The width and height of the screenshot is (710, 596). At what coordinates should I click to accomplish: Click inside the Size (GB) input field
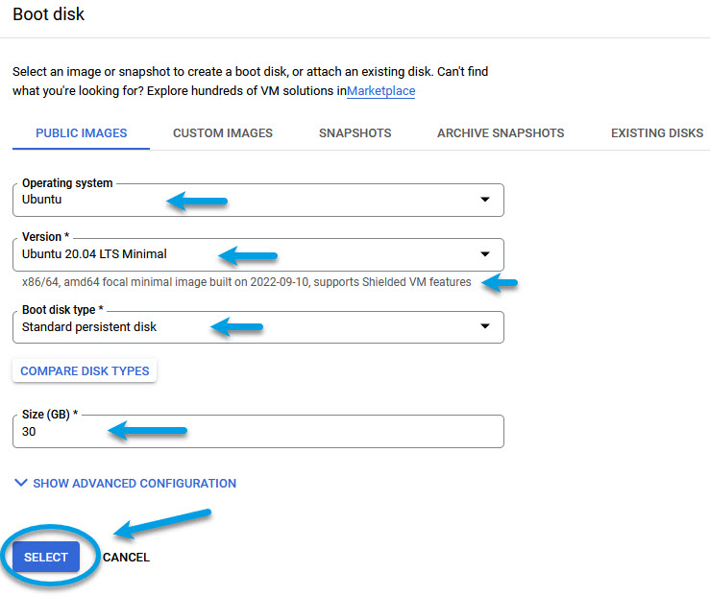click(257, 432)
